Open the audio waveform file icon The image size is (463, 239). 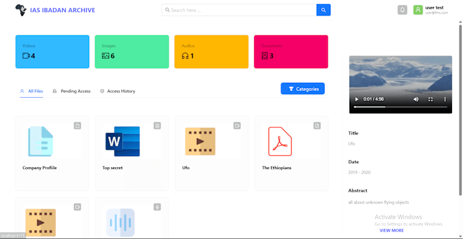click(120, 223)
